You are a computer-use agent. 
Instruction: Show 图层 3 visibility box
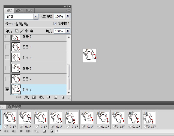(7, 68)
